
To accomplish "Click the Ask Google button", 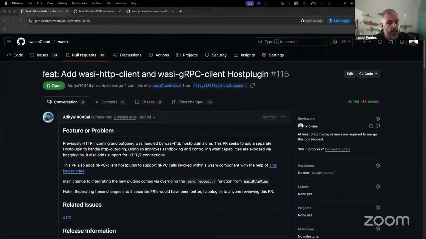I will tap(339, 21).
